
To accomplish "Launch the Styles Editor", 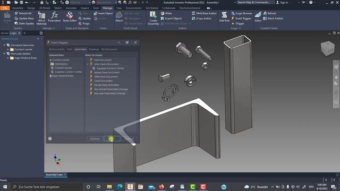I will click(70, 17).
